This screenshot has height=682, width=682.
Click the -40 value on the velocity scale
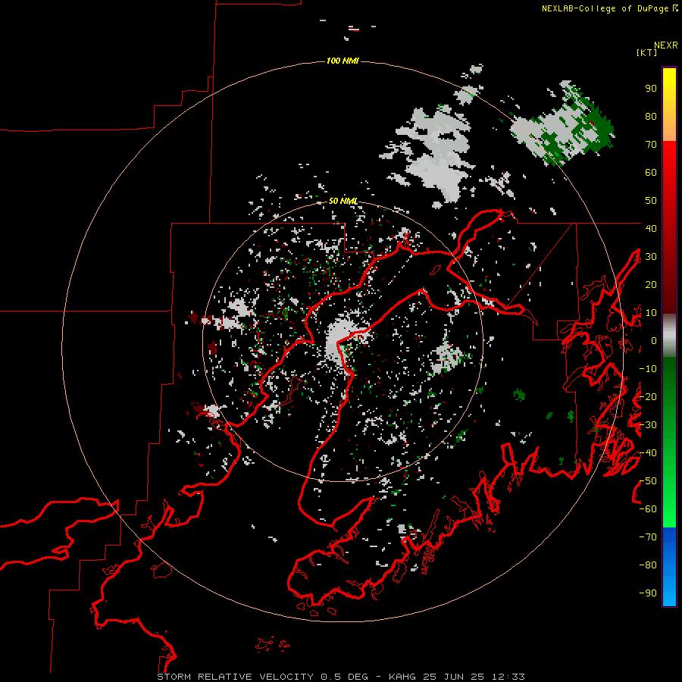coord(648,453)
